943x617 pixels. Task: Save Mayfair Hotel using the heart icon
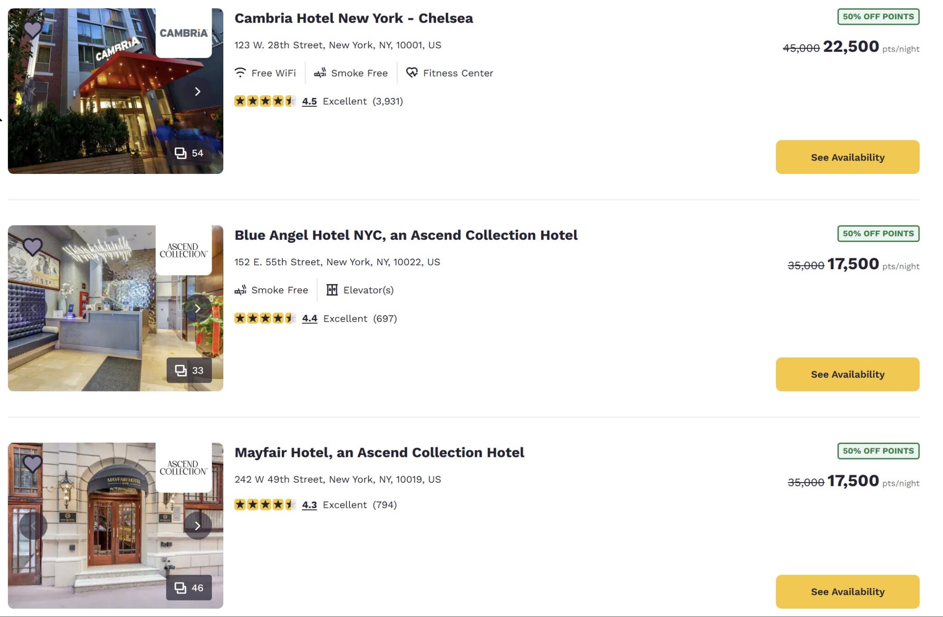(33, 464)
